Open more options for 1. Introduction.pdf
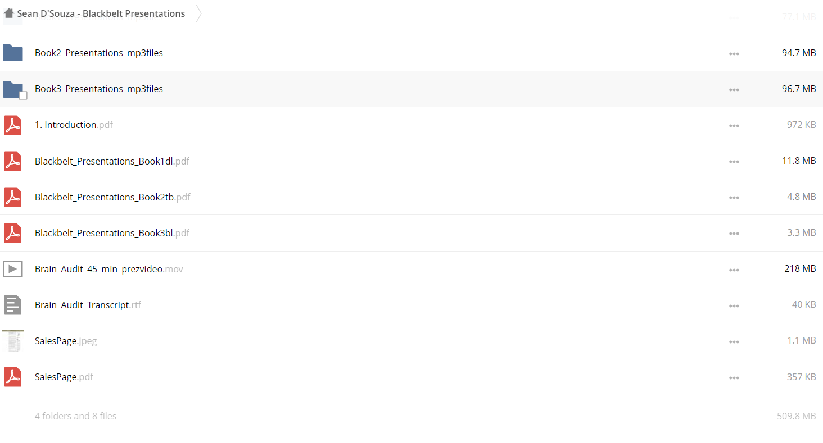Screen dimensions: 823x443 [x=734, y=126]
